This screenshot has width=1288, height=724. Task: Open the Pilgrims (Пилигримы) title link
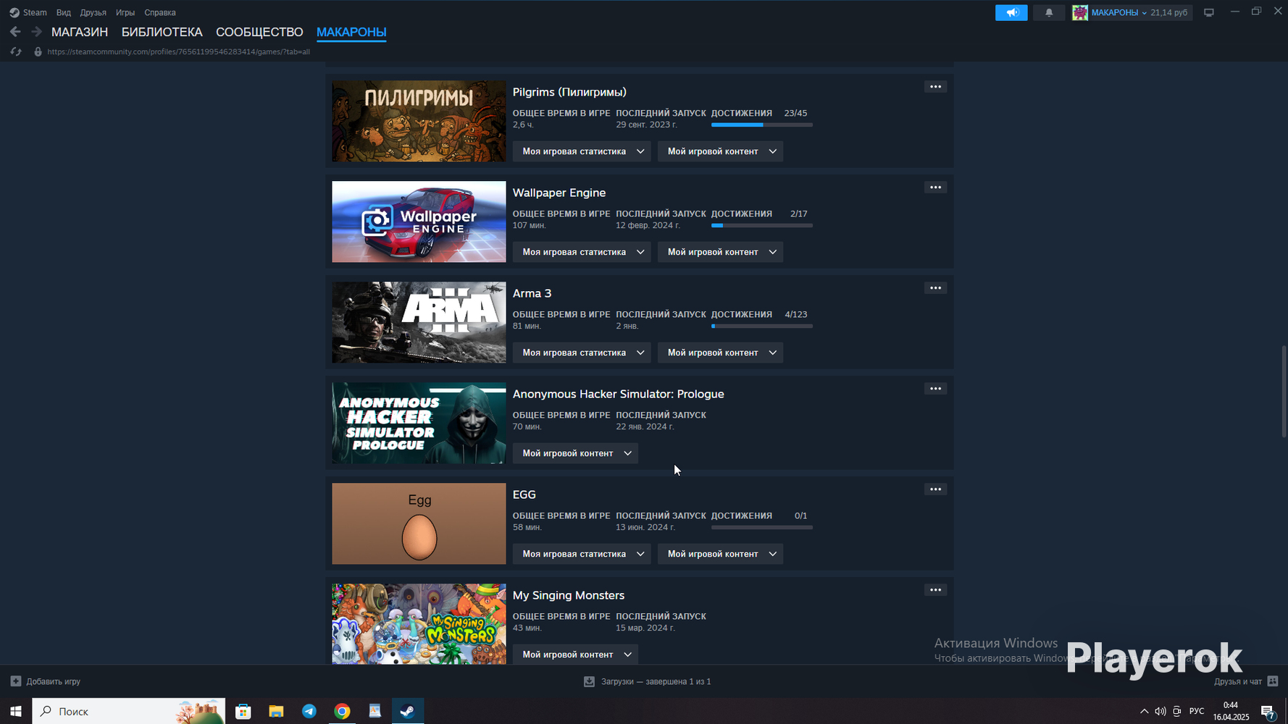tap(569, 92)
